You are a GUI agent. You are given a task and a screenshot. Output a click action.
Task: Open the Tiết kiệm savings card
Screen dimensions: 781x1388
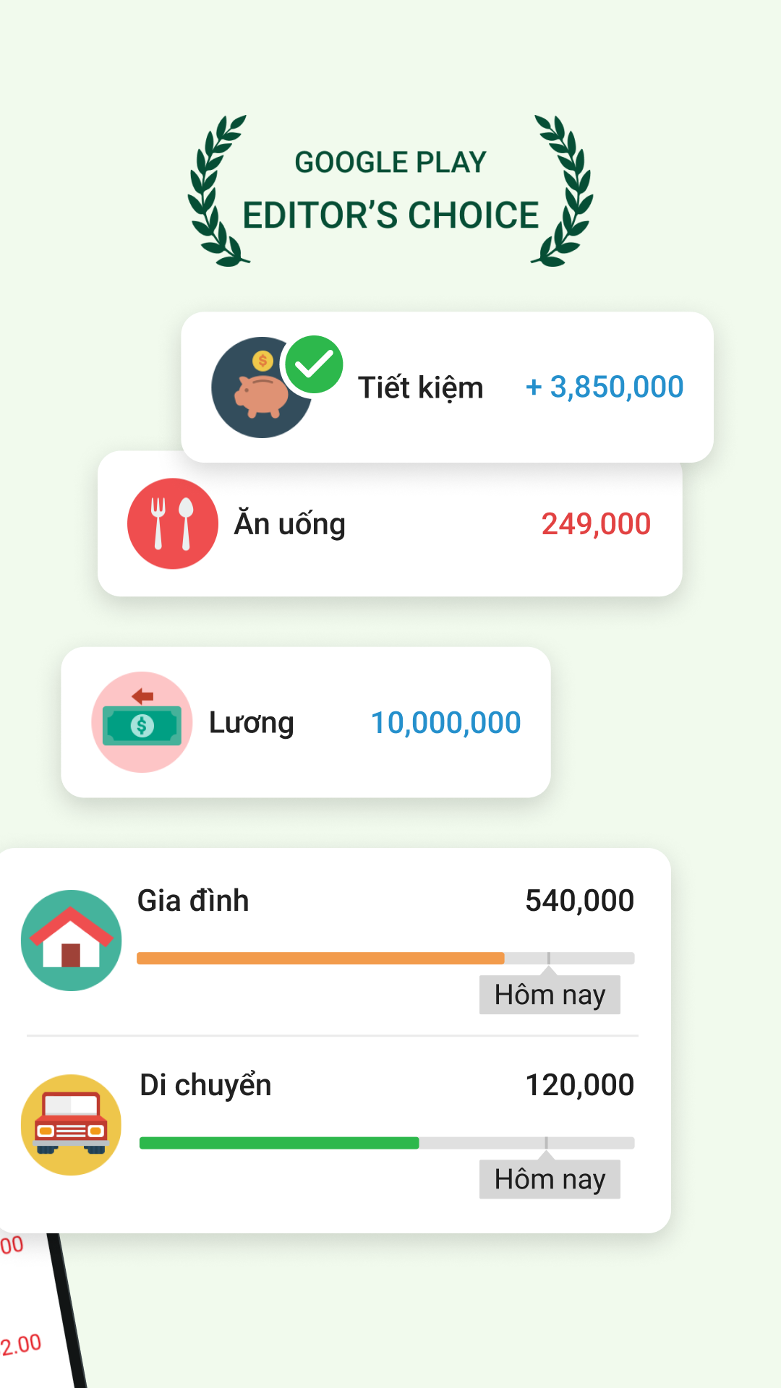point(447,387)
